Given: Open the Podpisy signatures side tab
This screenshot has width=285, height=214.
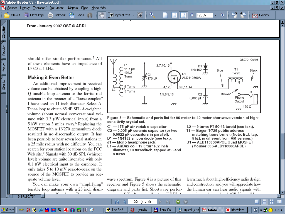Looking at the screenshot, I should click(x=4, y=50).
